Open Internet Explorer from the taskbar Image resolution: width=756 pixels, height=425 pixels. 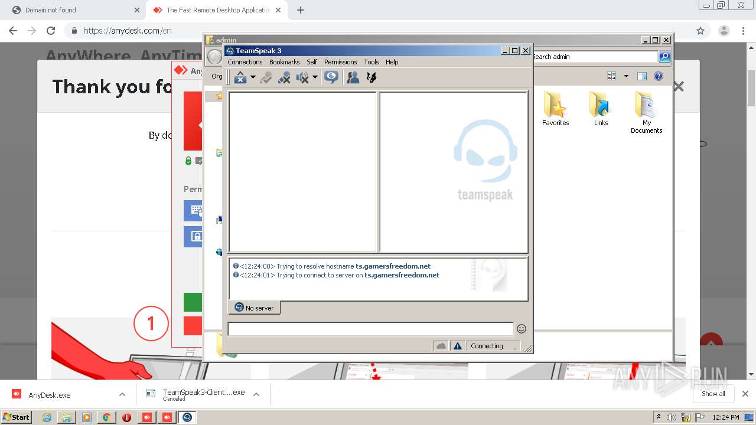(x=47, y=417)
